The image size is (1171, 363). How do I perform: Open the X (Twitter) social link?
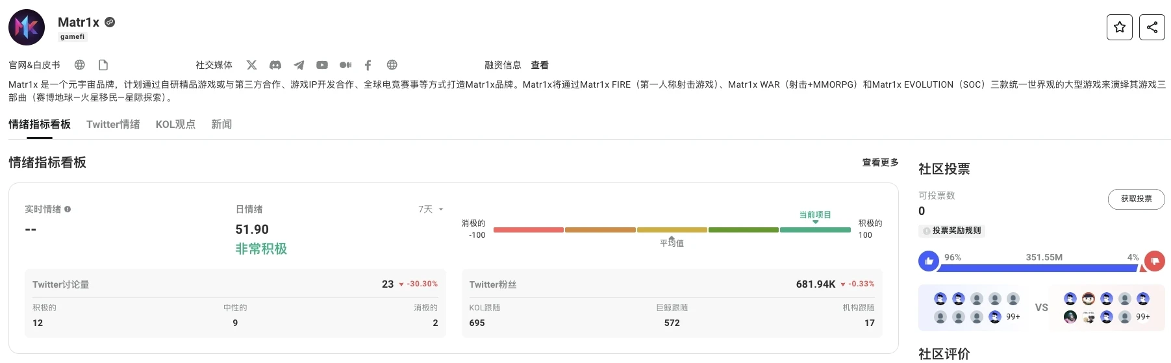[x=252, y=65]
